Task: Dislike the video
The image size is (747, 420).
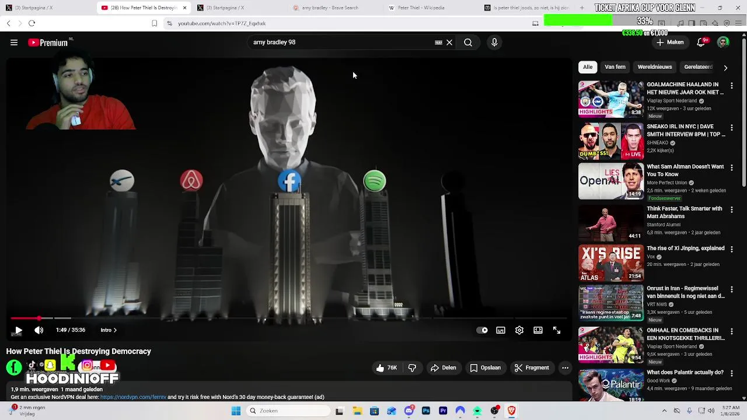Action: coord(412,368)
